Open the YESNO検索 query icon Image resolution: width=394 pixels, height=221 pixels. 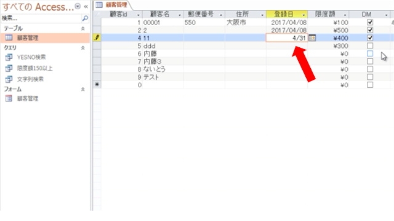[x=9, y=57]
